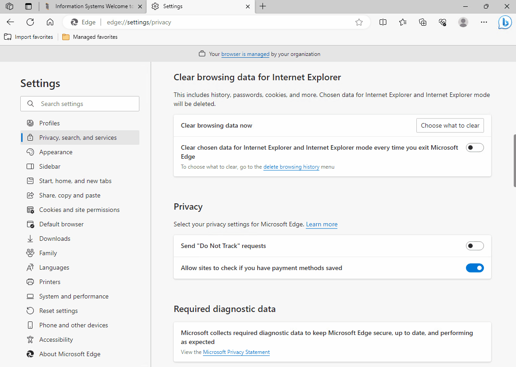
Task: Open the Split screen icon
Action: (383, 22)
